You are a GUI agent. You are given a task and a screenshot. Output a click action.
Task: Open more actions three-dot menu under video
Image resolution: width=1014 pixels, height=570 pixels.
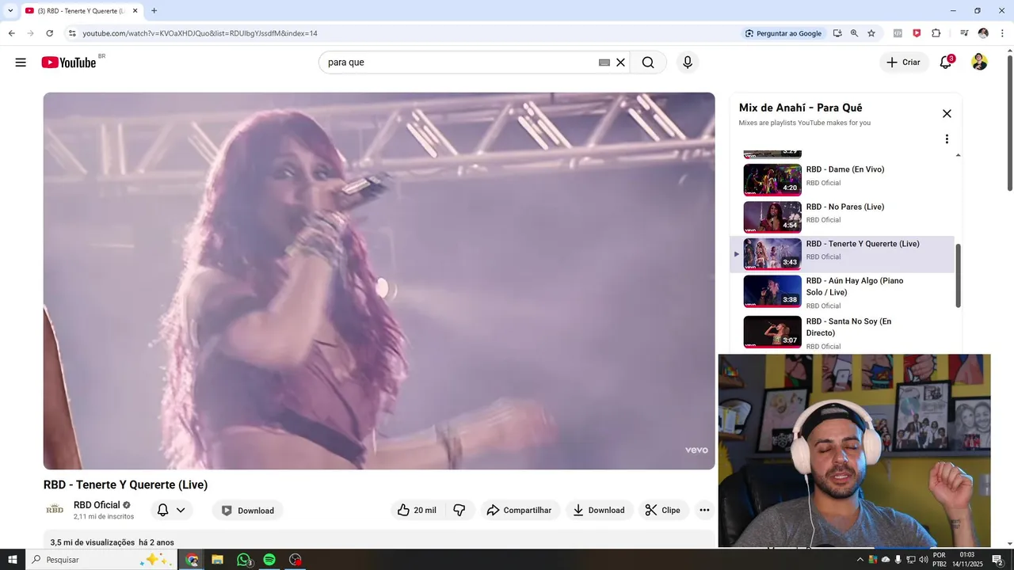[x=704, y=511]
